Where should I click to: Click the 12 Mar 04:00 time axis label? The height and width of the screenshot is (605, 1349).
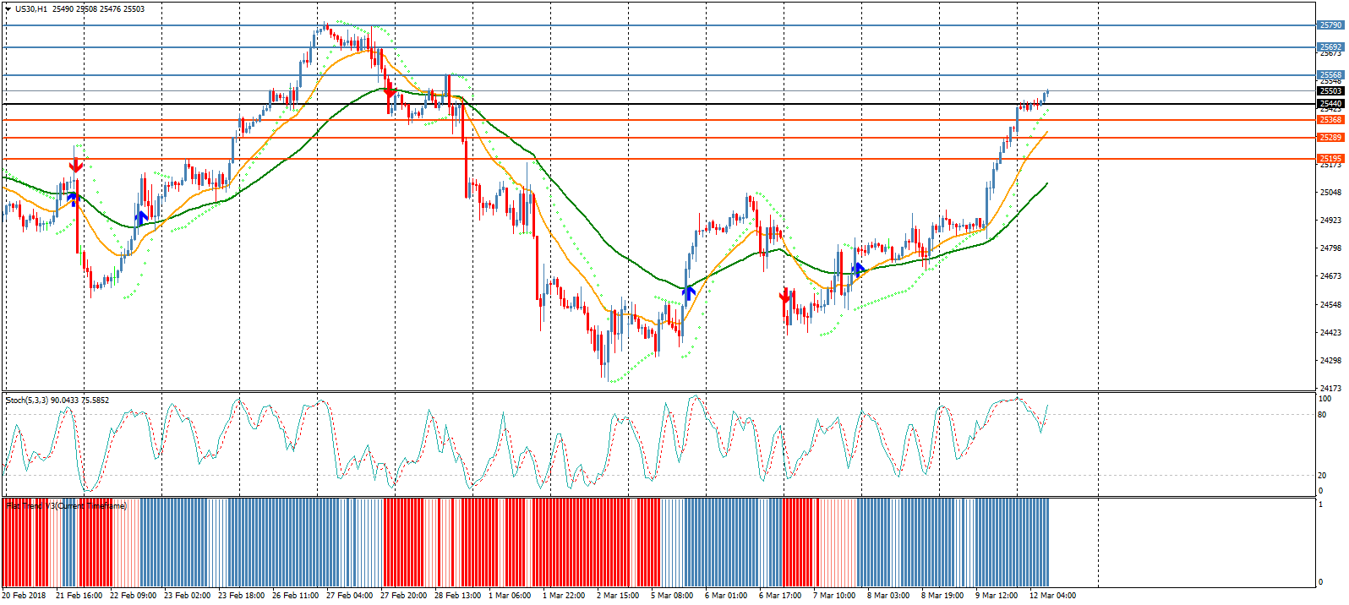tap(1052, 596)
